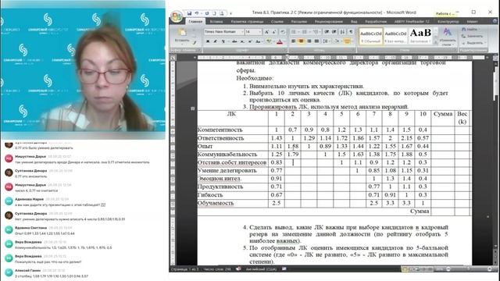This screenshot has height=281, width=500.
Task: Increase the font size
Action: tap(266, 32)
